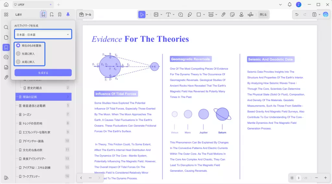Open the signature tool

coord(251,15)
